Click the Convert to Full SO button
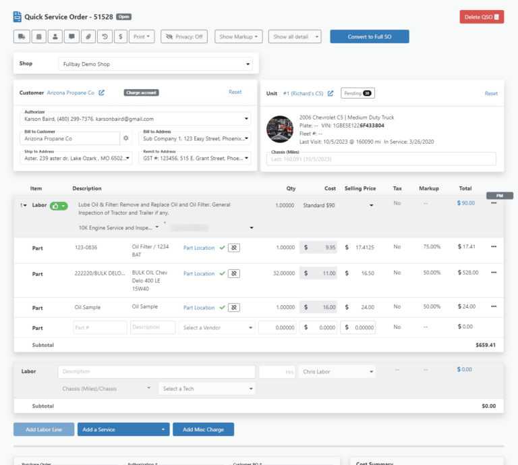The width and height of the screenshot is (518, 465). coord(369,36)
